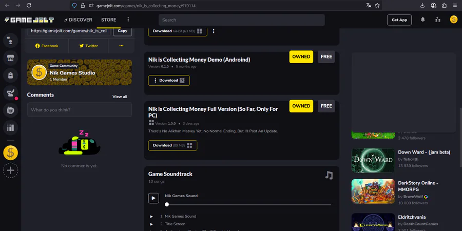Switch to the DISCOVER tab

tap(78, 20)
